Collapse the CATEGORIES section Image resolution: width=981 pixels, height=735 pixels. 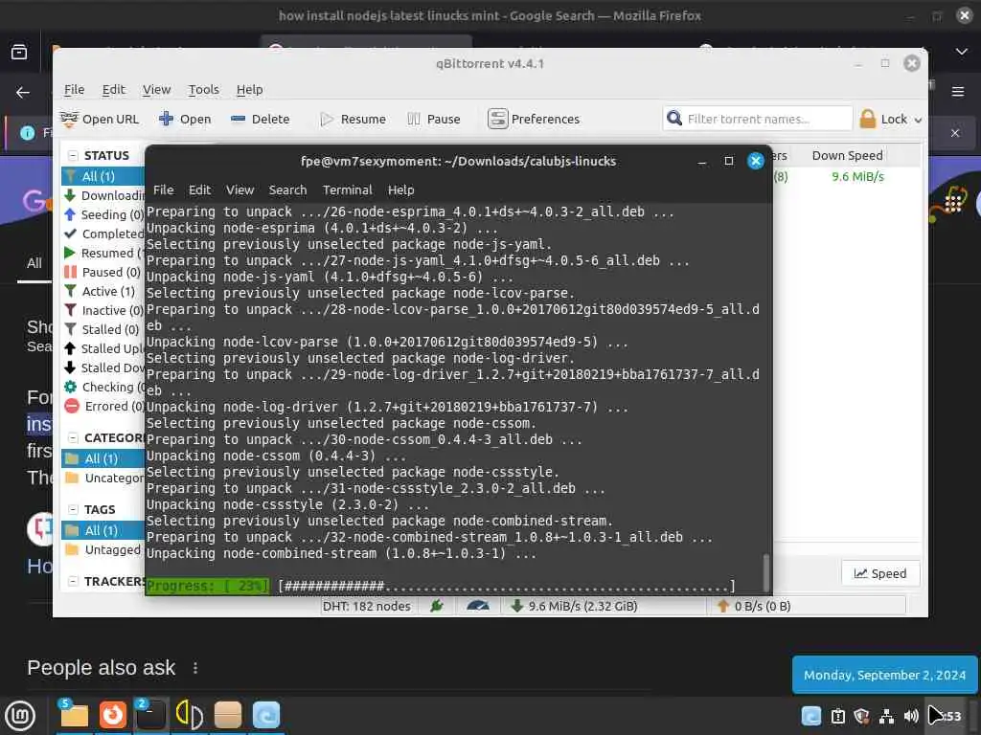click(73, 437)
